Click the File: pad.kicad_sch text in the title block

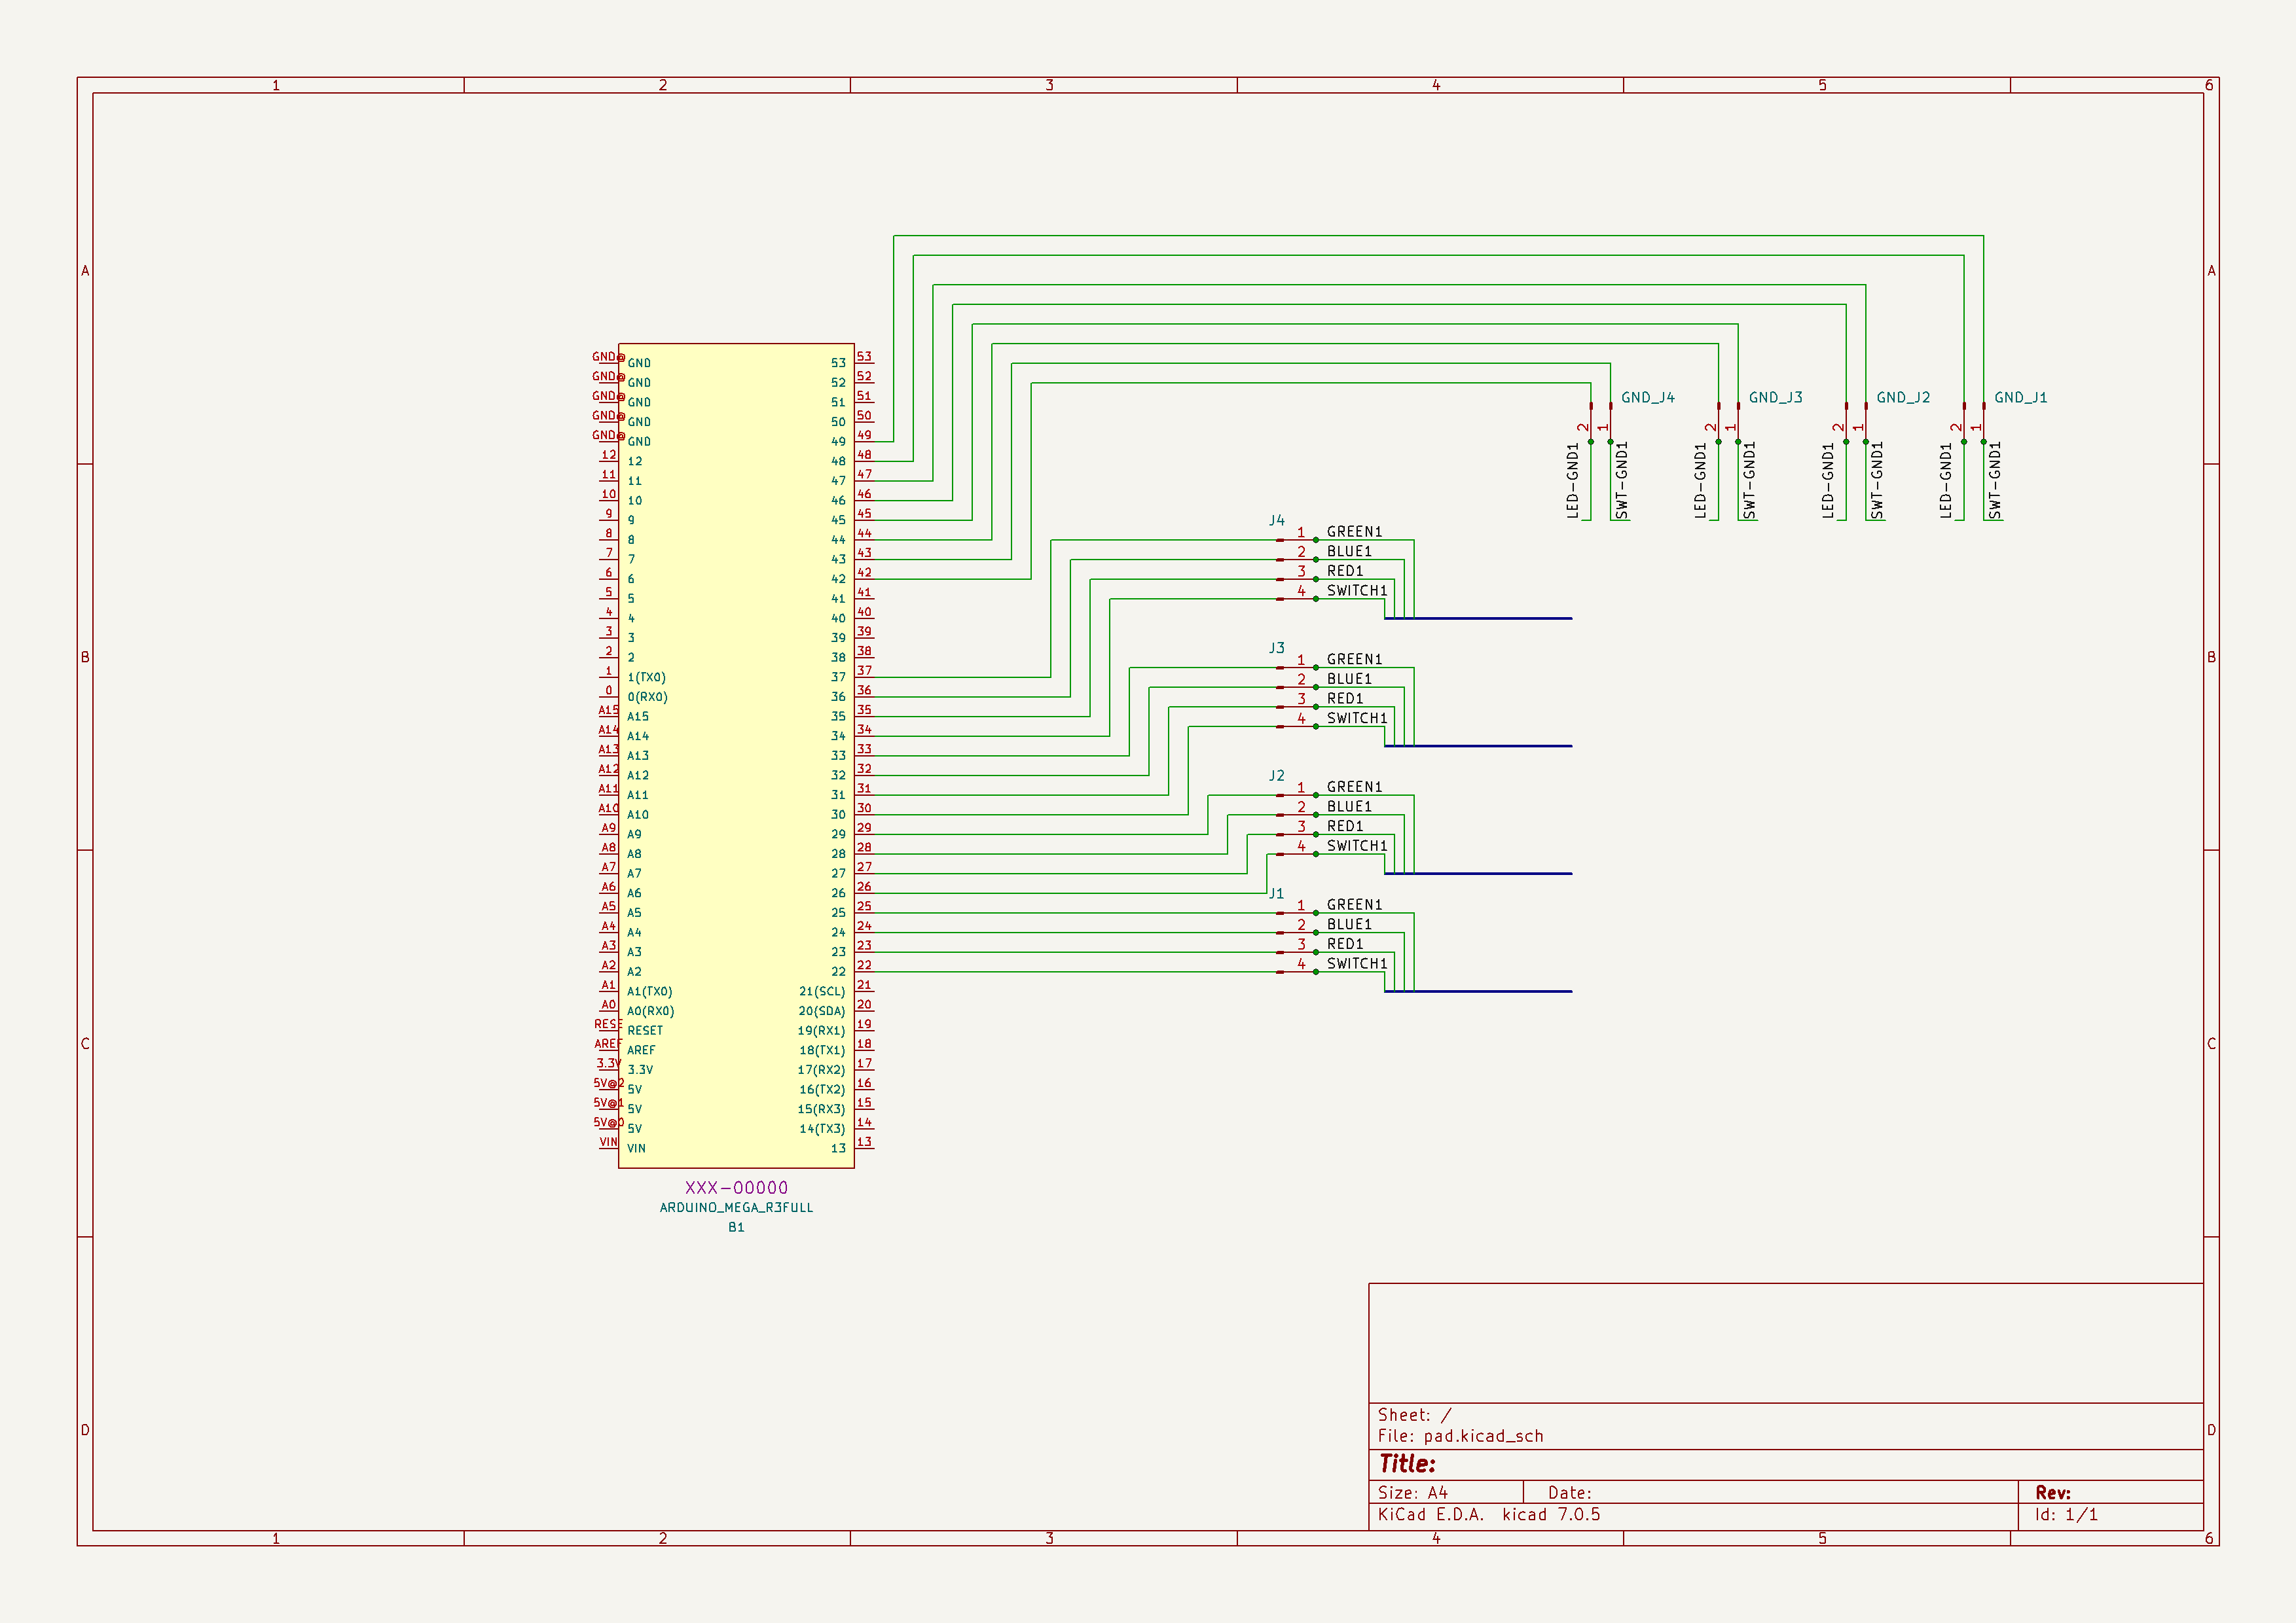pyautogui.click(x=1460, y=1436)
